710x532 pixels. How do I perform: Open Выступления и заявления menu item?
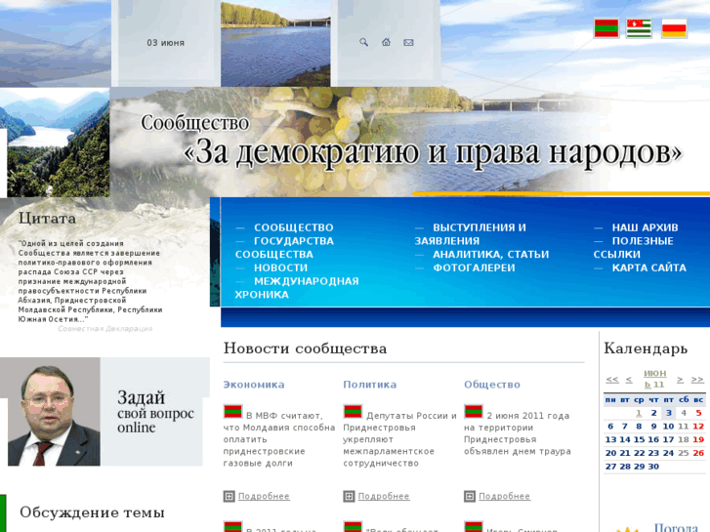471,234
